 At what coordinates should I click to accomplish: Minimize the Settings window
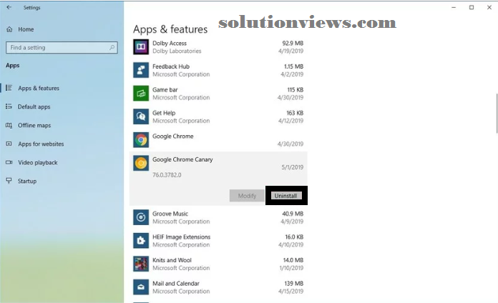pos(454,7)
